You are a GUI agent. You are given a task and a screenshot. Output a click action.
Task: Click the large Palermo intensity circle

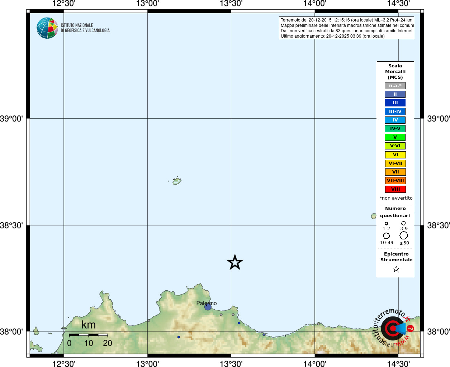[x=208, y=307]
